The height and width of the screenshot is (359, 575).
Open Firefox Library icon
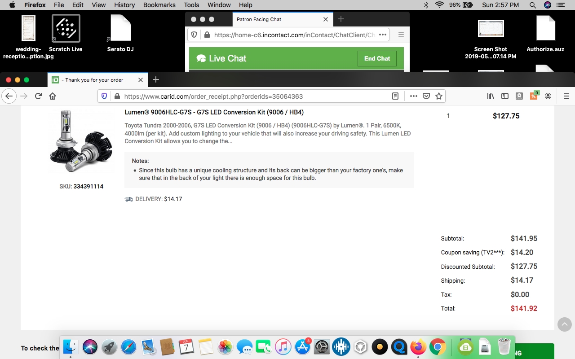click(x=491, y=96)
